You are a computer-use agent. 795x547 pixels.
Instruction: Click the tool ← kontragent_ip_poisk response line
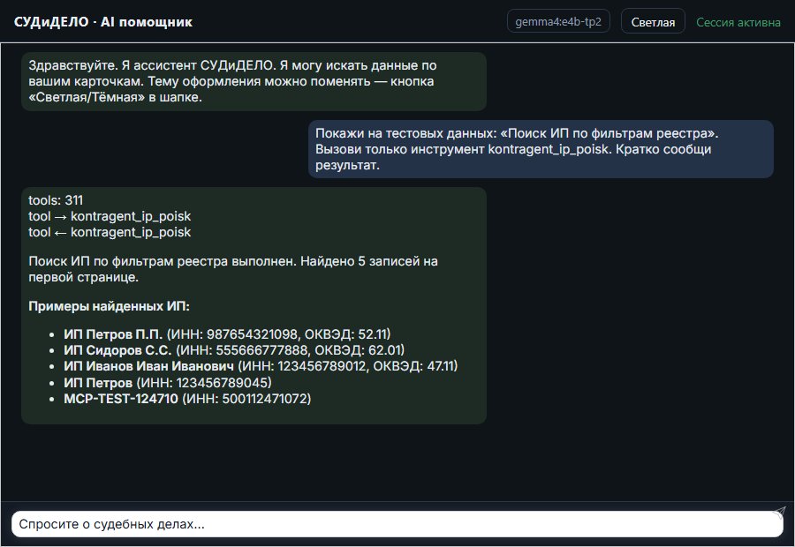110,232
